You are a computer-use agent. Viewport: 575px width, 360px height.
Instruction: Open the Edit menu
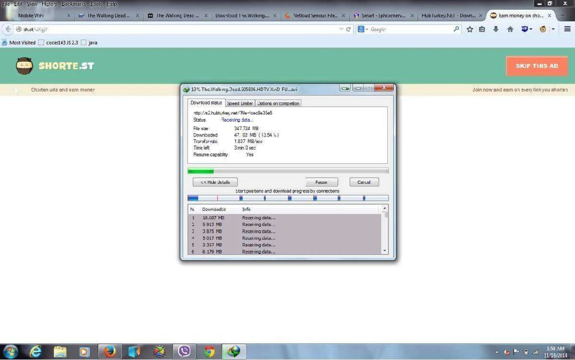tap(18, 4)
